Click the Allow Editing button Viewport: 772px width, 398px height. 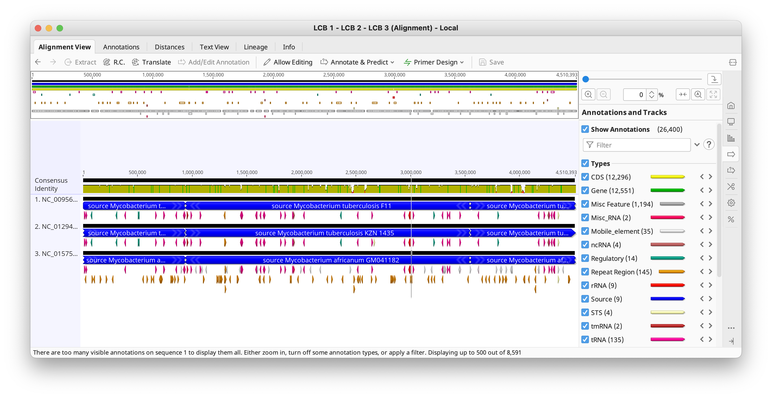[x=288, y=62]
